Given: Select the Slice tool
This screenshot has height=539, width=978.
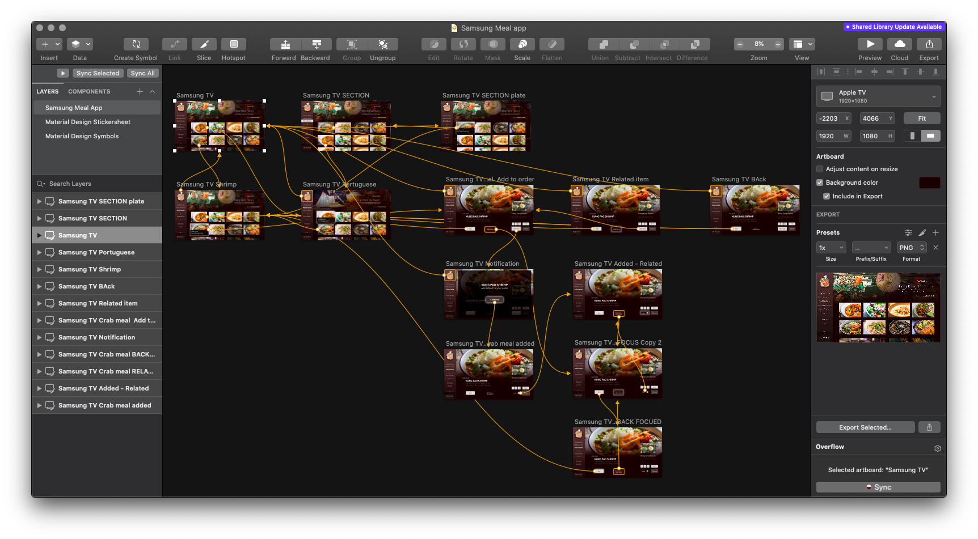Looking at the screenshot, I should (x=204, y=44).
